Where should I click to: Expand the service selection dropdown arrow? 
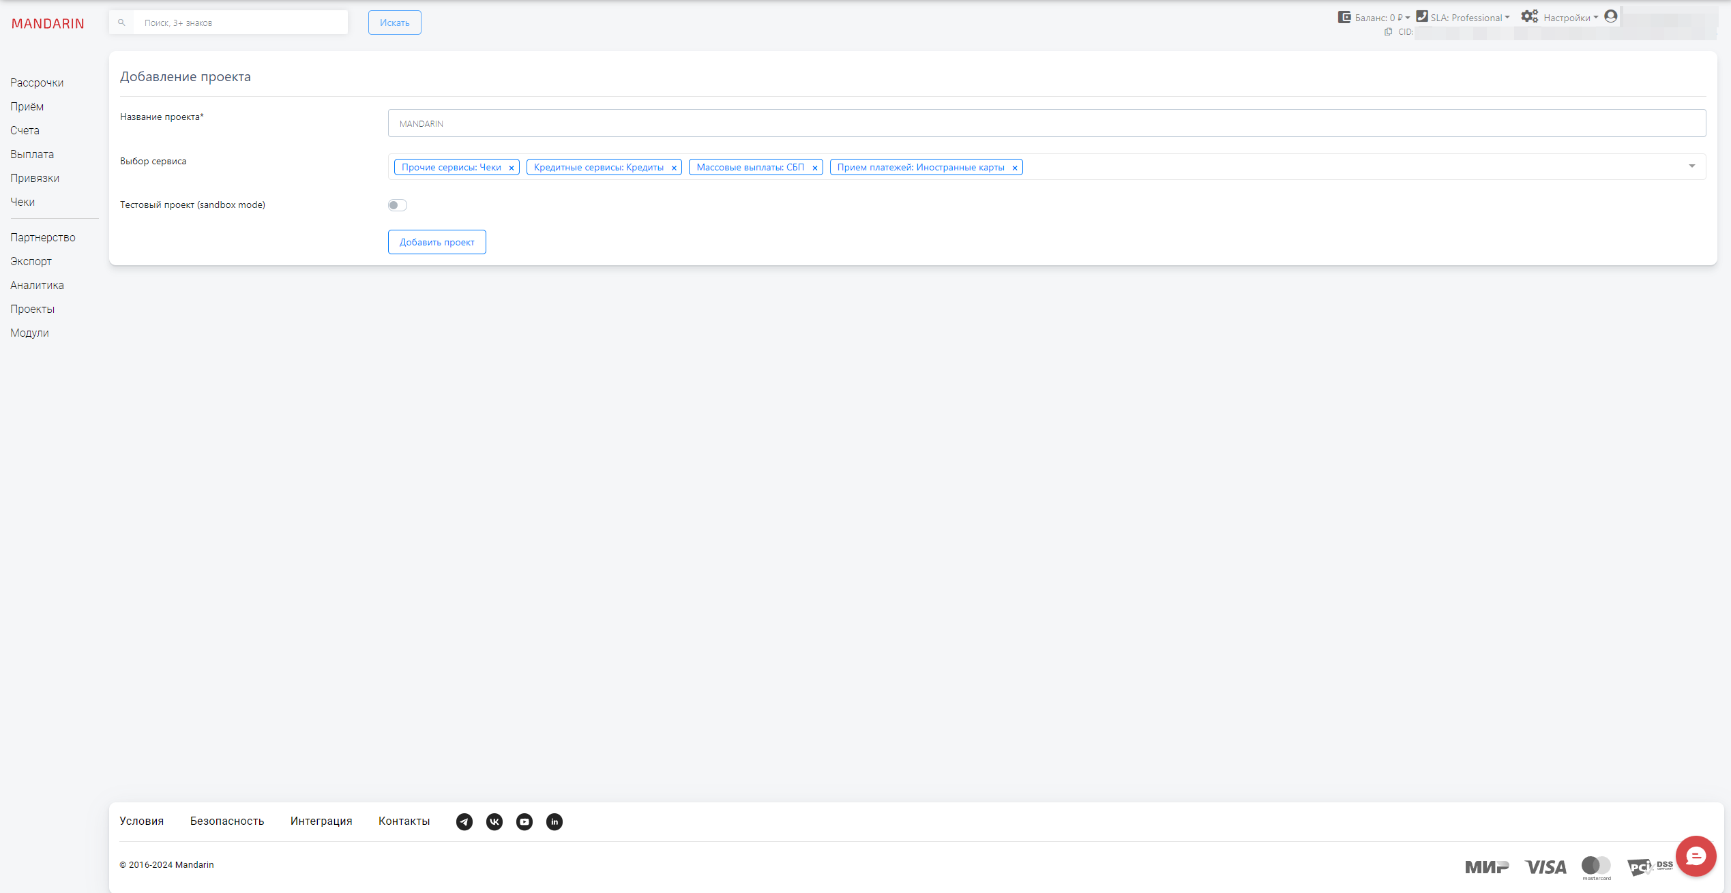tap(1691, 166)
